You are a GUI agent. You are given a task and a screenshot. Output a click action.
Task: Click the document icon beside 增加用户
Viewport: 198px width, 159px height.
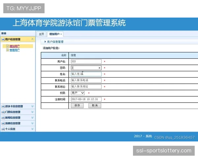click(x=8, y=46)
